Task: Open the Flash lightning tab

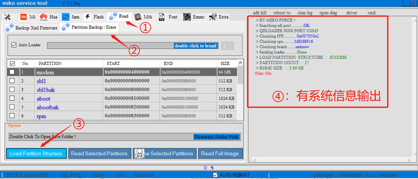Action: pos(88,17)
